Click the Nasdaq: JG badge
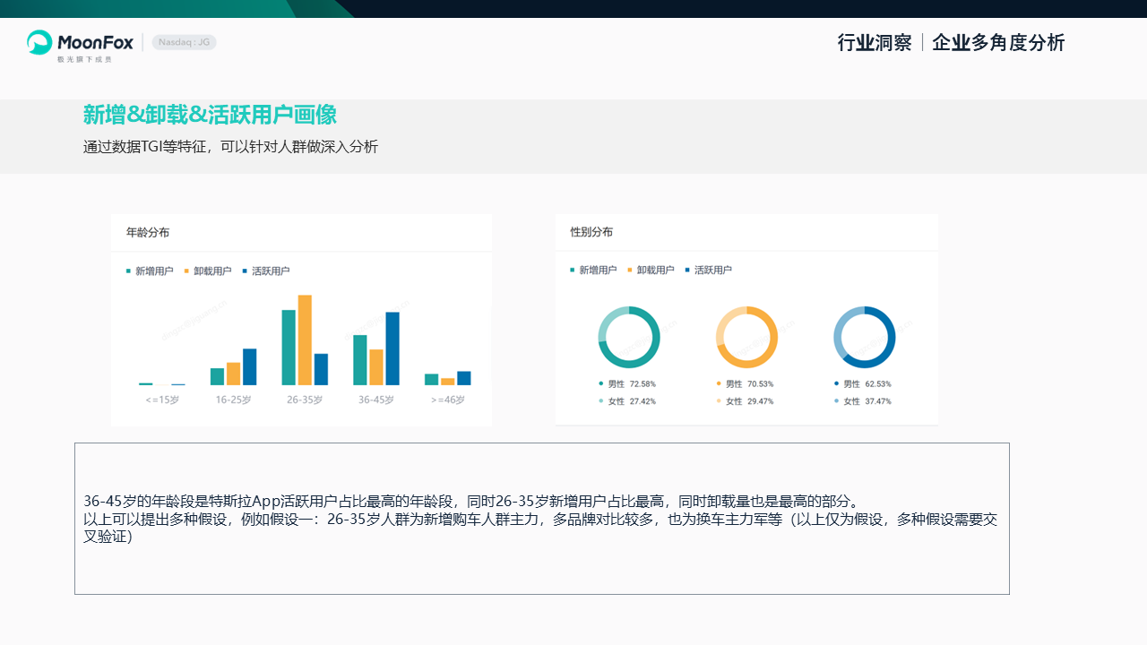Viewport: 1147px width, 645px height. [x=184, y=42]
